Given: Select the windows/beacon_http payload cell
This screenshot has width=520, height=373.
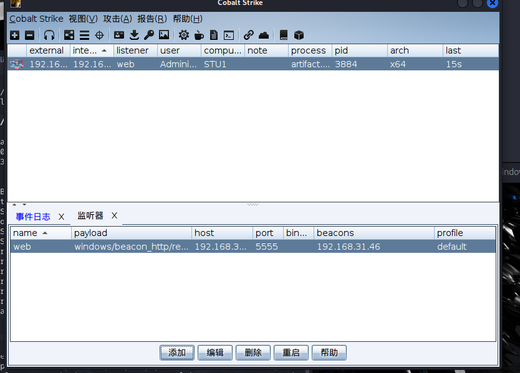Looking at the screenshot, I should (132, 247).
